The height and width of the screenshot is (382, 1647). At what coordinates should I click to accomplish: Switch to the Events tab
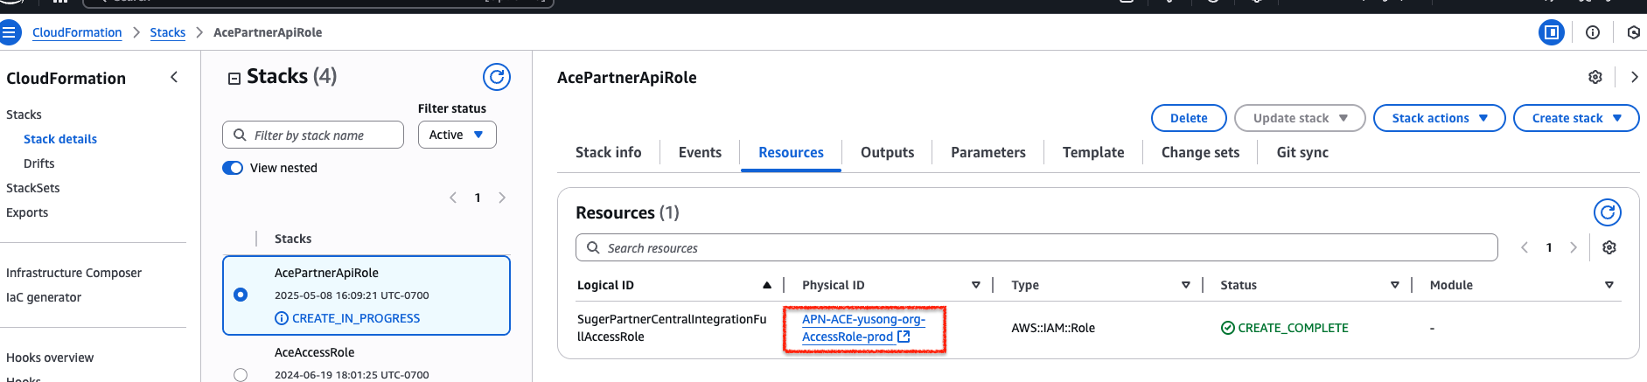point(700,152)
